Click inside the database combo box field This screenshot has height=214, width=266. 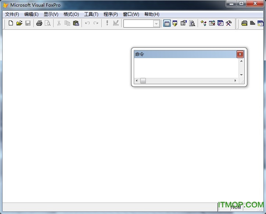(x=138, y=24)
